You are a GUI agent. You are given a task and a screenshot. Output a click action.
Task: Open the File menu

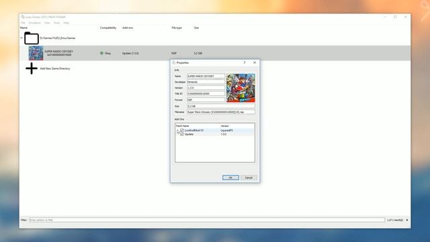(23, 23)
